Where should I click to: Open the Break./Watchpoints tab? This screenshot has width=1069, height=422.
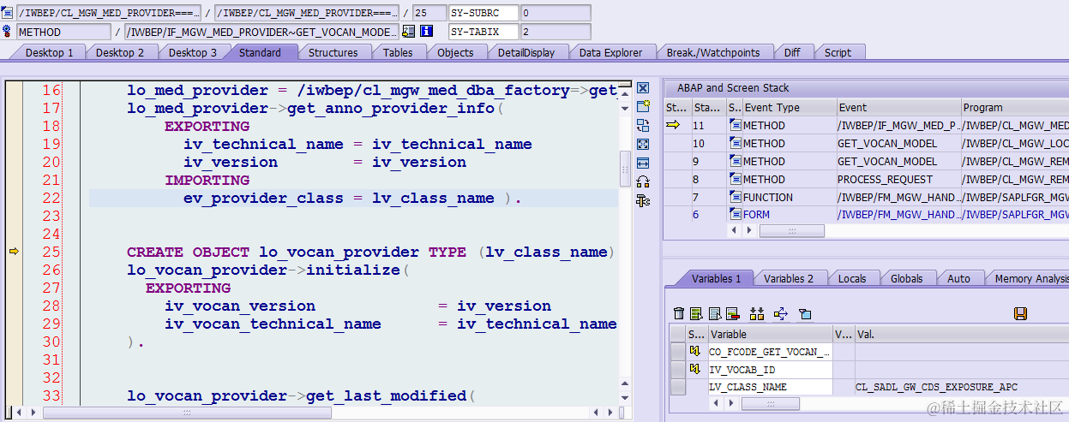coord(713,52)
